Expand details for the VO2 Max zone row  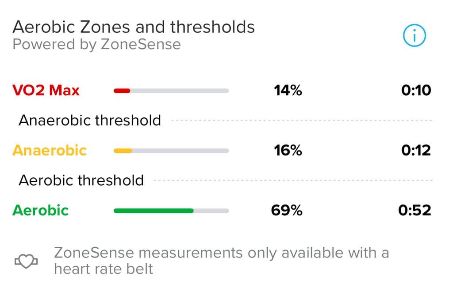(221, 90)
